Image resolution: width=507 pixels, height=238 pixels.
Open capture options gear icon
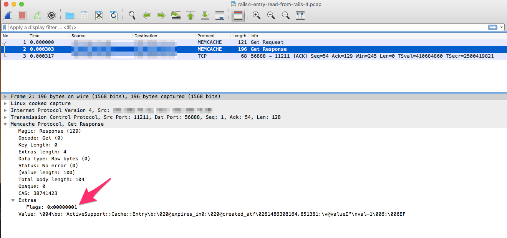click(51, 15)
